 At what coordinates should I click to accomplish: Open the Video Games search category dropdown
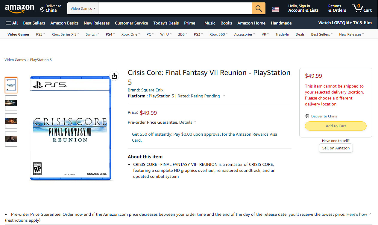pyautogui.click(x=83, y=9)
